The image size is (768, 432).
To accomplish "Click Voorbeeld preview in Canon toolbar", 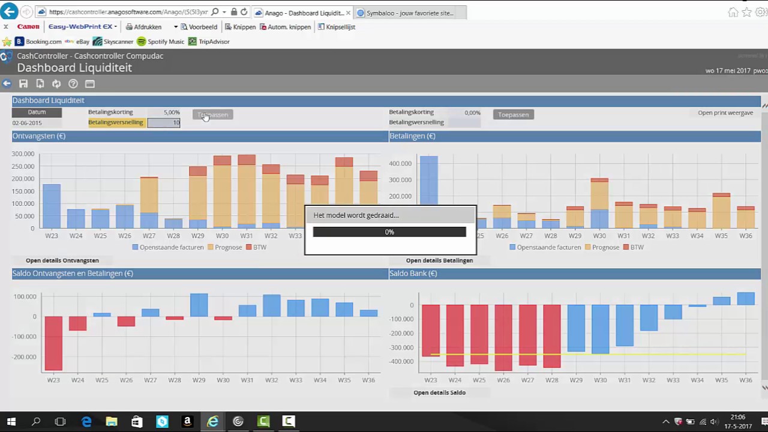I will [x=199, y=27].
